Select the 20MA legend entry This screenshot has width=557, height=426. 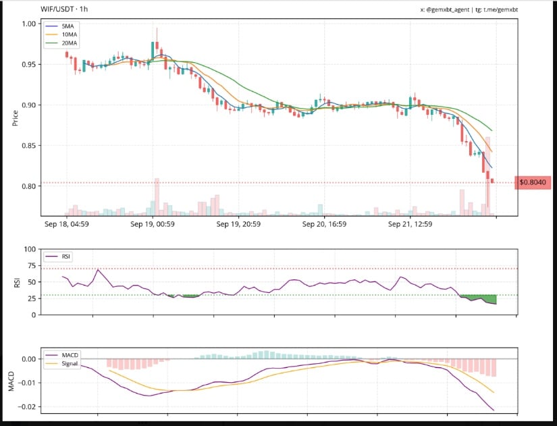coord(61,43)
